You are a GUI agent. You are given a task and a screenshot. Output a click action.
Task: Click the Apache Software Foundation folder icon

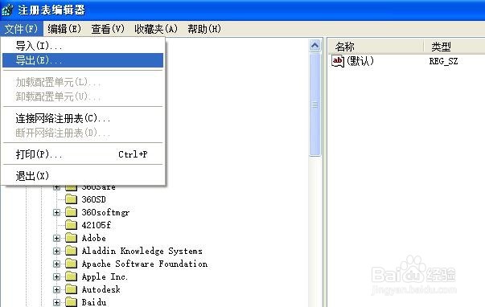[x=72, y=264]
